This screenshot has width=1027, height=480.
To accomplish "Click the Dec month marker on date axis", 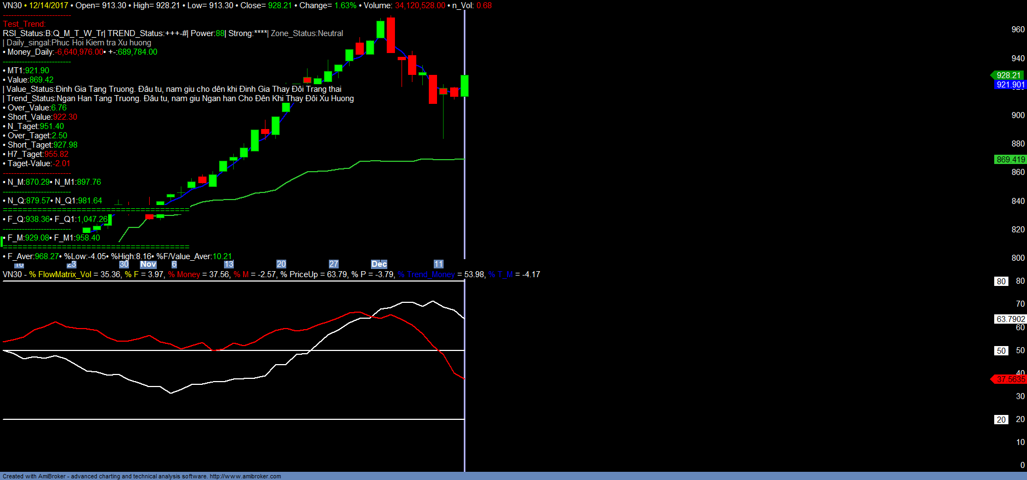I will point(379,264).
